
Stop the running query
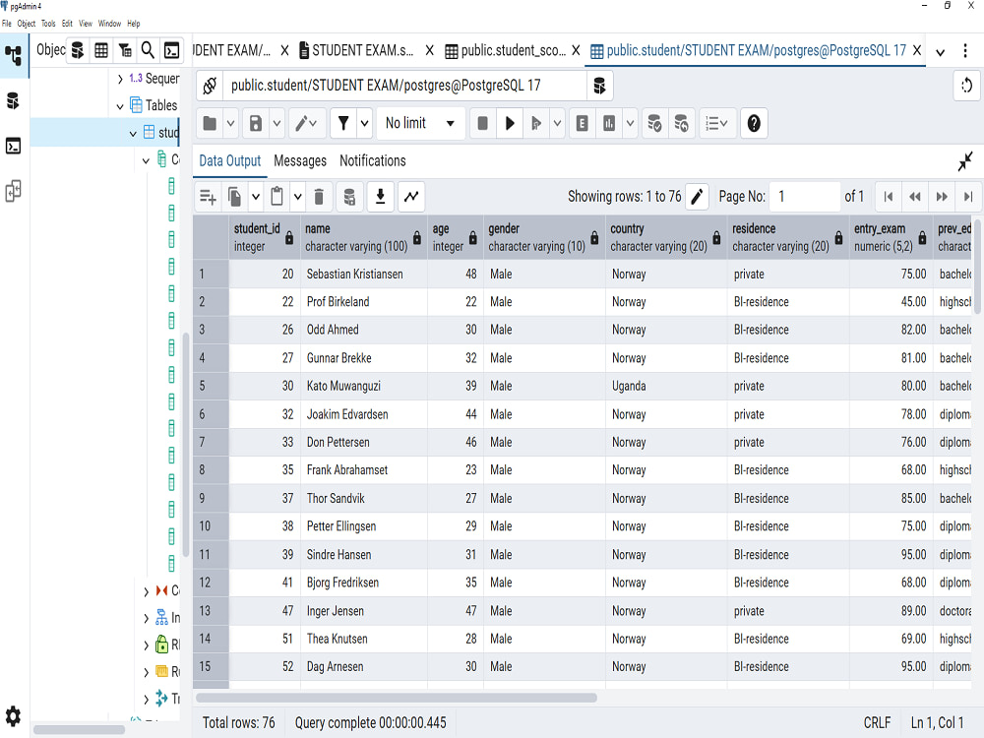[482, 124]
